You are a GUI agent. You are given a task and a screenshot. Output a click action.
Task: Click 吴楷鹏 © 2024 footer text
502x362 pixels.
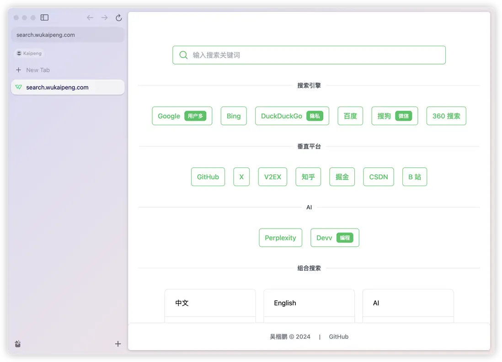tap(290, 337)
